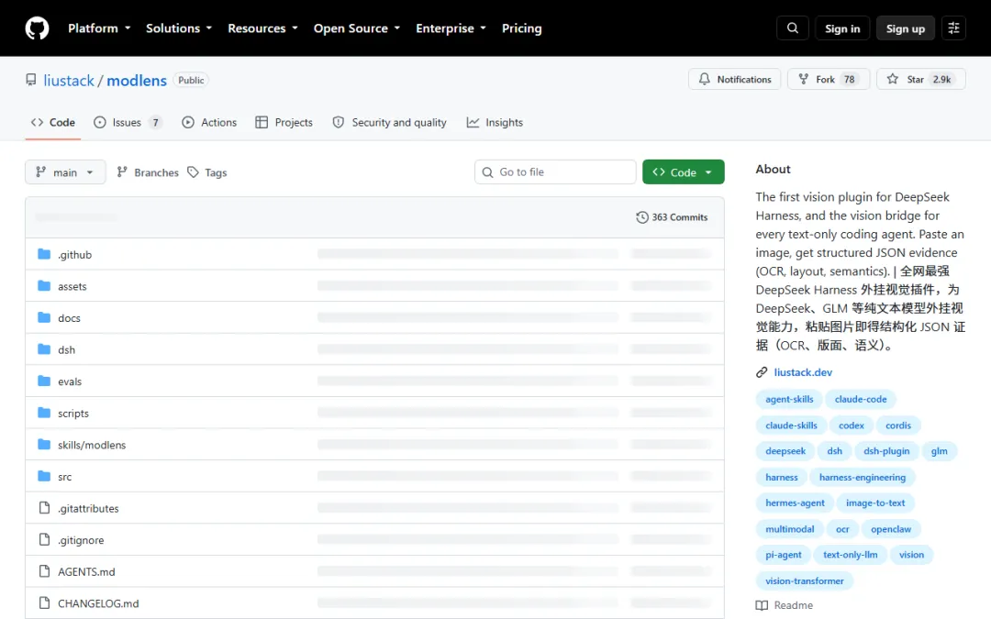Click the docs folder icon
The image size is (991, 619).
tap(44, 317)
